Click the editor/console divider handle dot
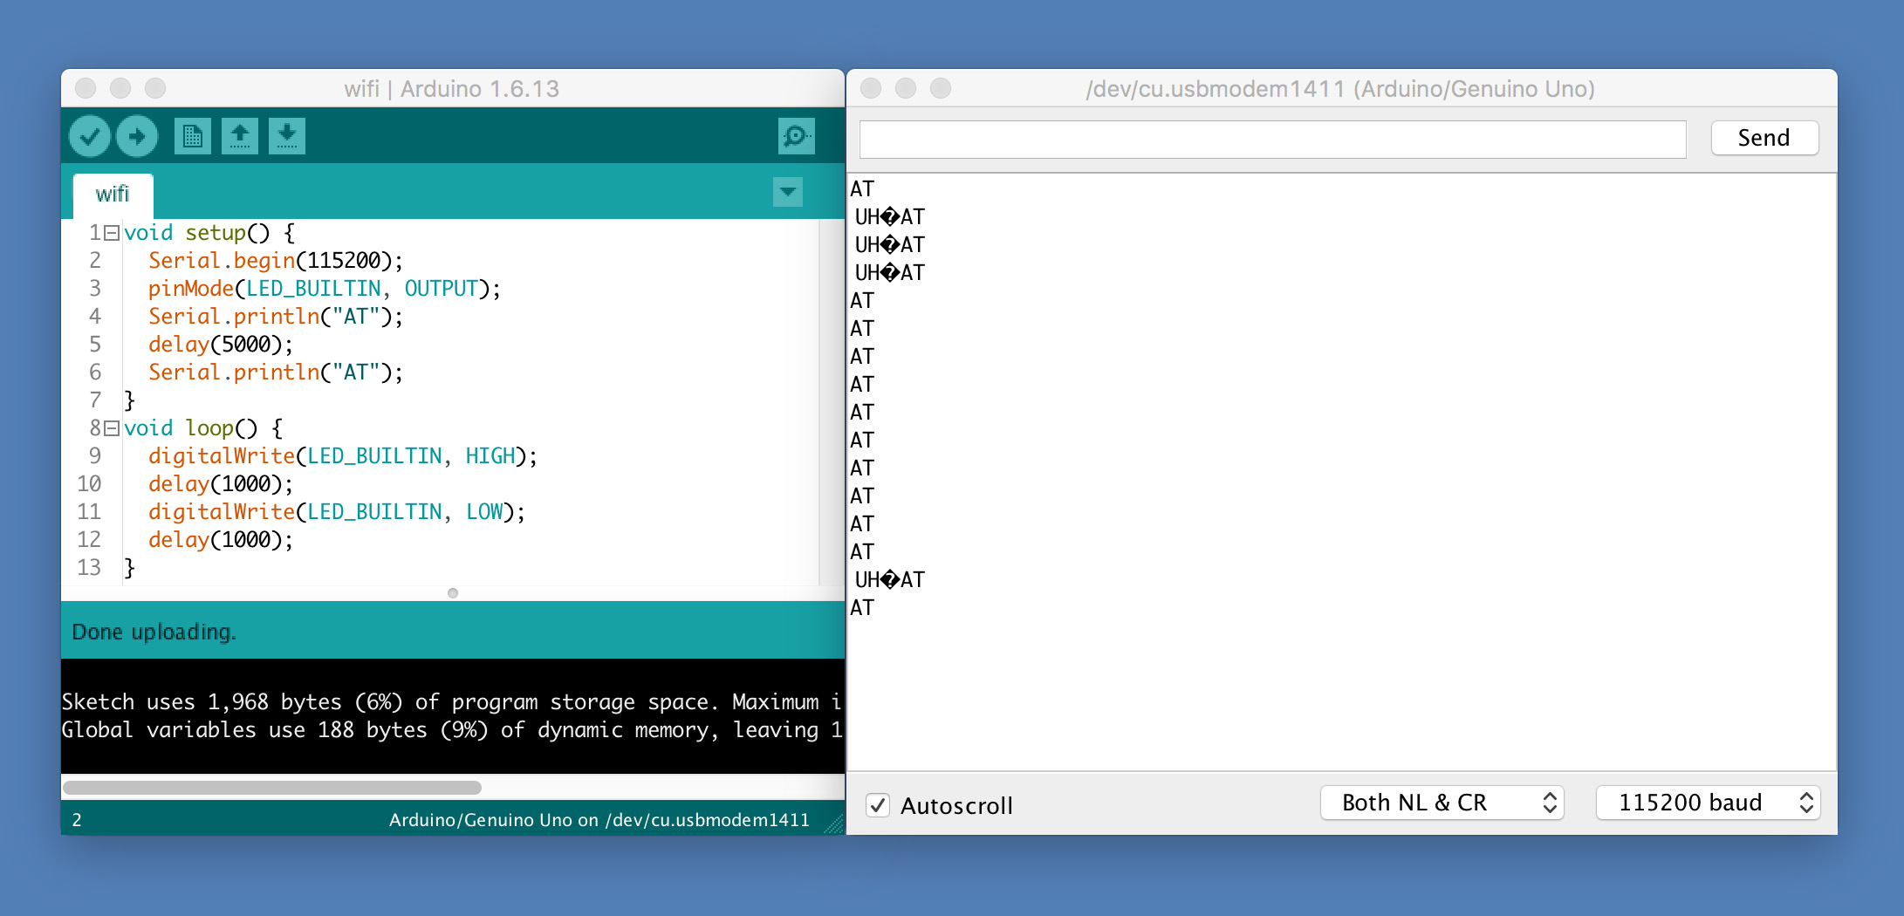Image resolution: width=1904 pixels, height=916 pixels. point(452,593)
